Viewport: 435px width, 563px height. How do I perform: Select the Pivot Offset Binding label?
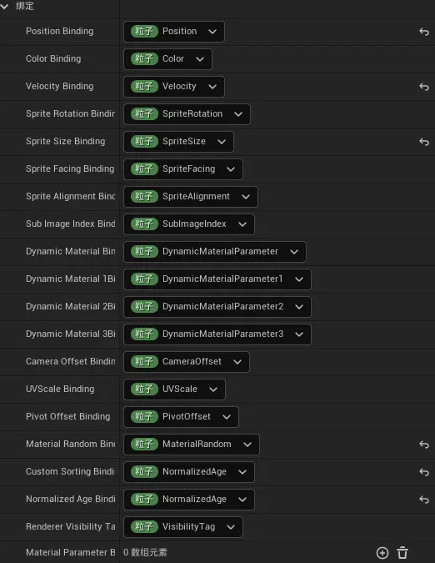pos(68,417)
